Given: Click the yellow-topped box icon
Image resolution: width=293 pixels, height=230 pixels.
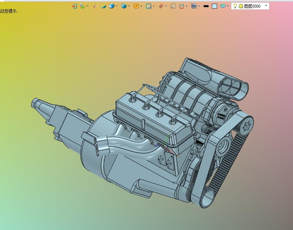Looking at the screenshot, I should point(103,6).
